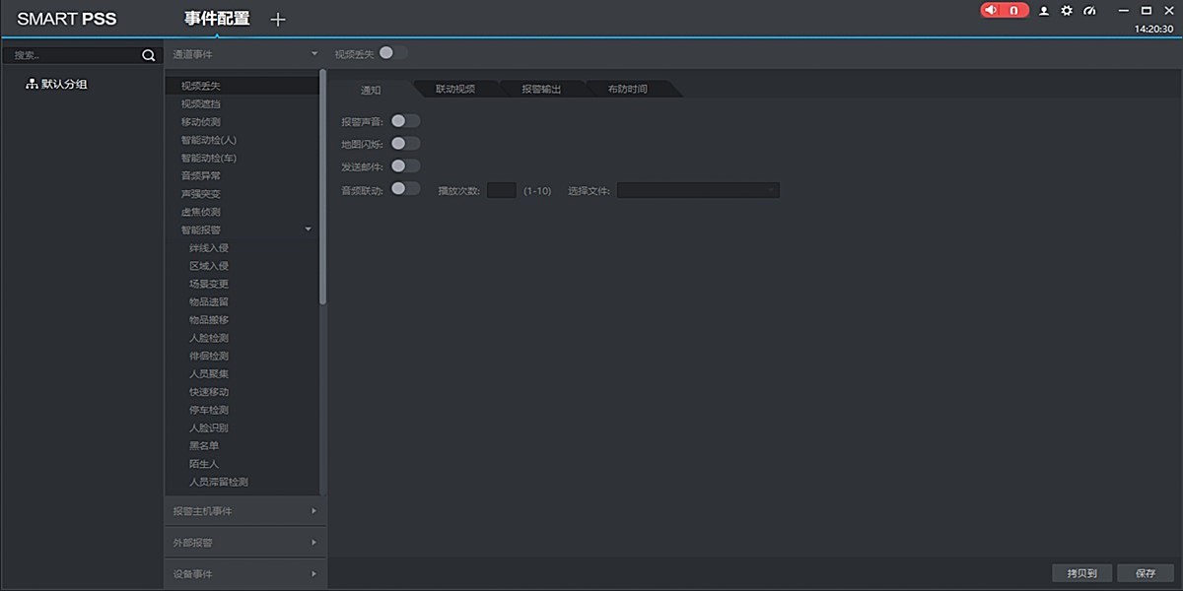This screenshot has width=1183, height=591.
Task: Enable the 发送邮件 switch
Action: tap(405, 166)
